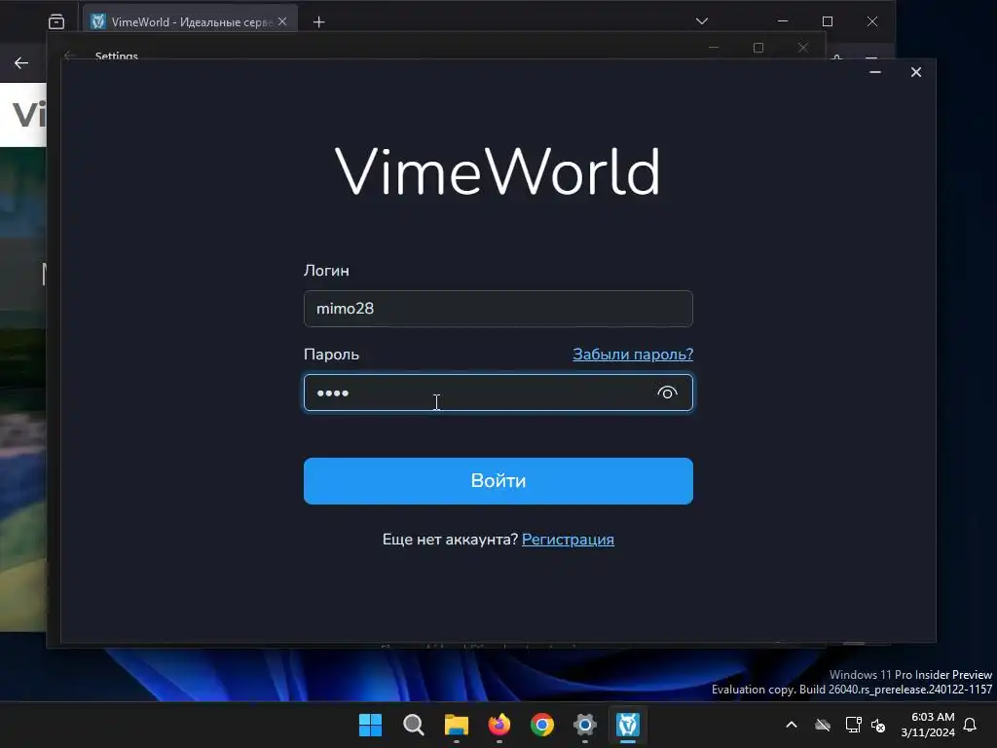Click the muted volume tray icon
The height and width of the screenshot is (748, 997).
[x=879, y=725]
